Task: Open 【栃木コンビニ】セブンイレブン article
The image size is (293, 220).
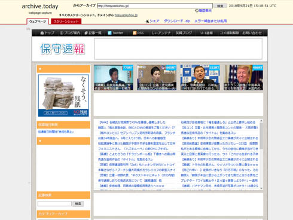Action: pyautogui.click(x=137, y=133)
